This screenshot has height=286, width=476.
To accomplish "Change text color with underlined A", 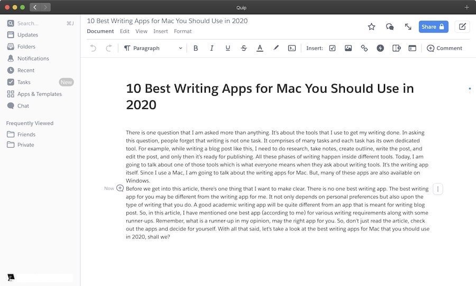I will click(260, 48).
